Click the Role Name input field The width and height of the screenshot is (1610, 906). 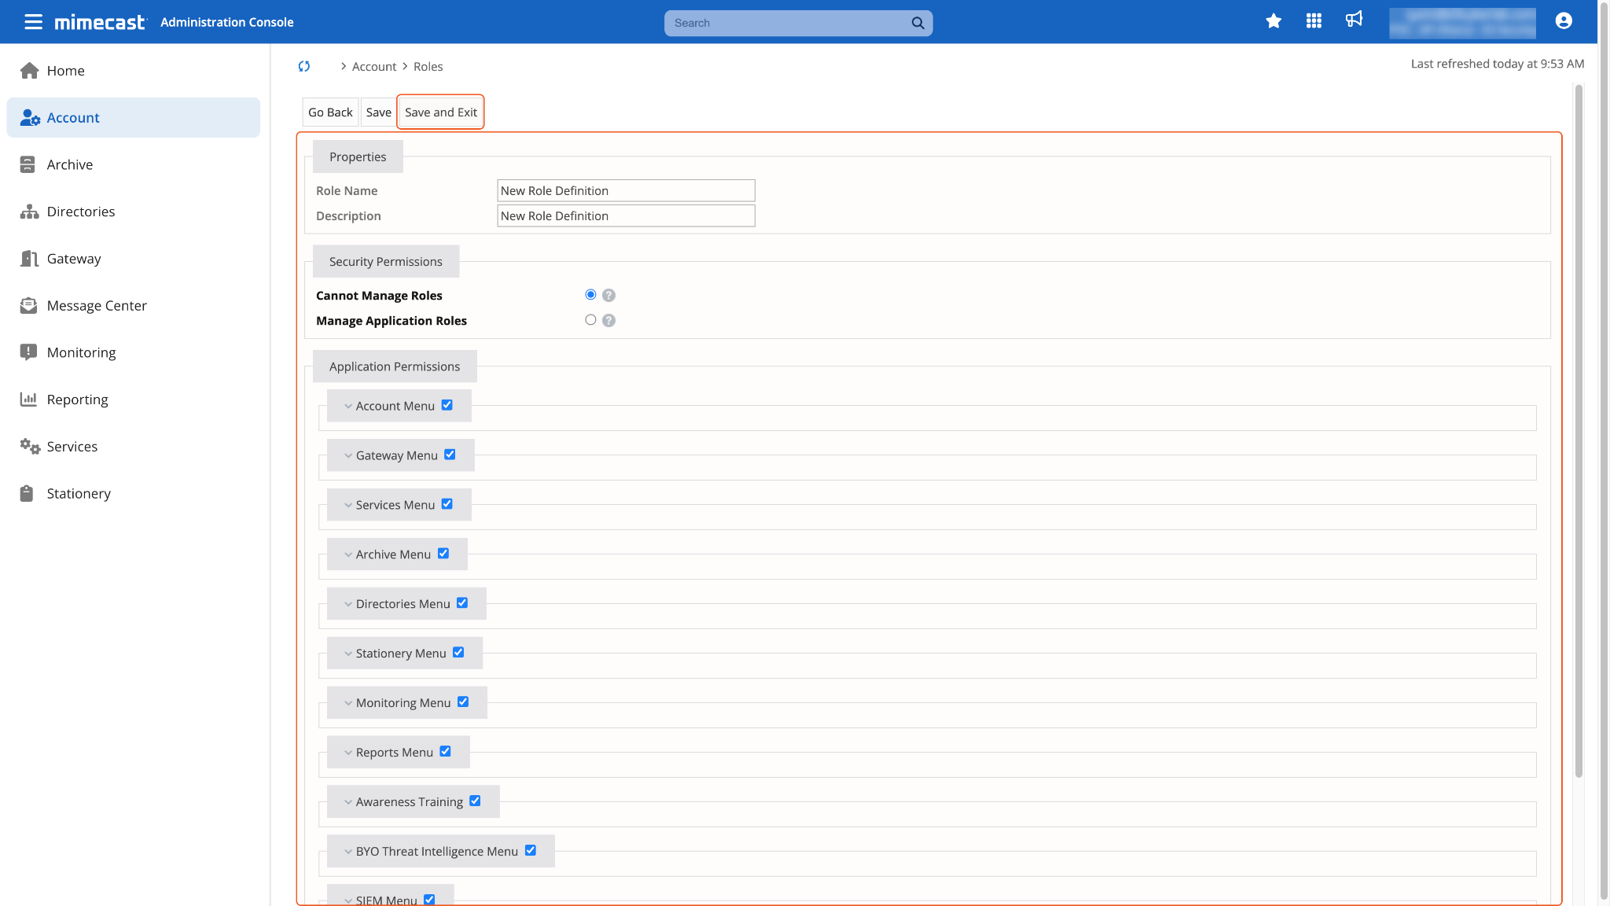pyautogui.click(x=626, y=191)
